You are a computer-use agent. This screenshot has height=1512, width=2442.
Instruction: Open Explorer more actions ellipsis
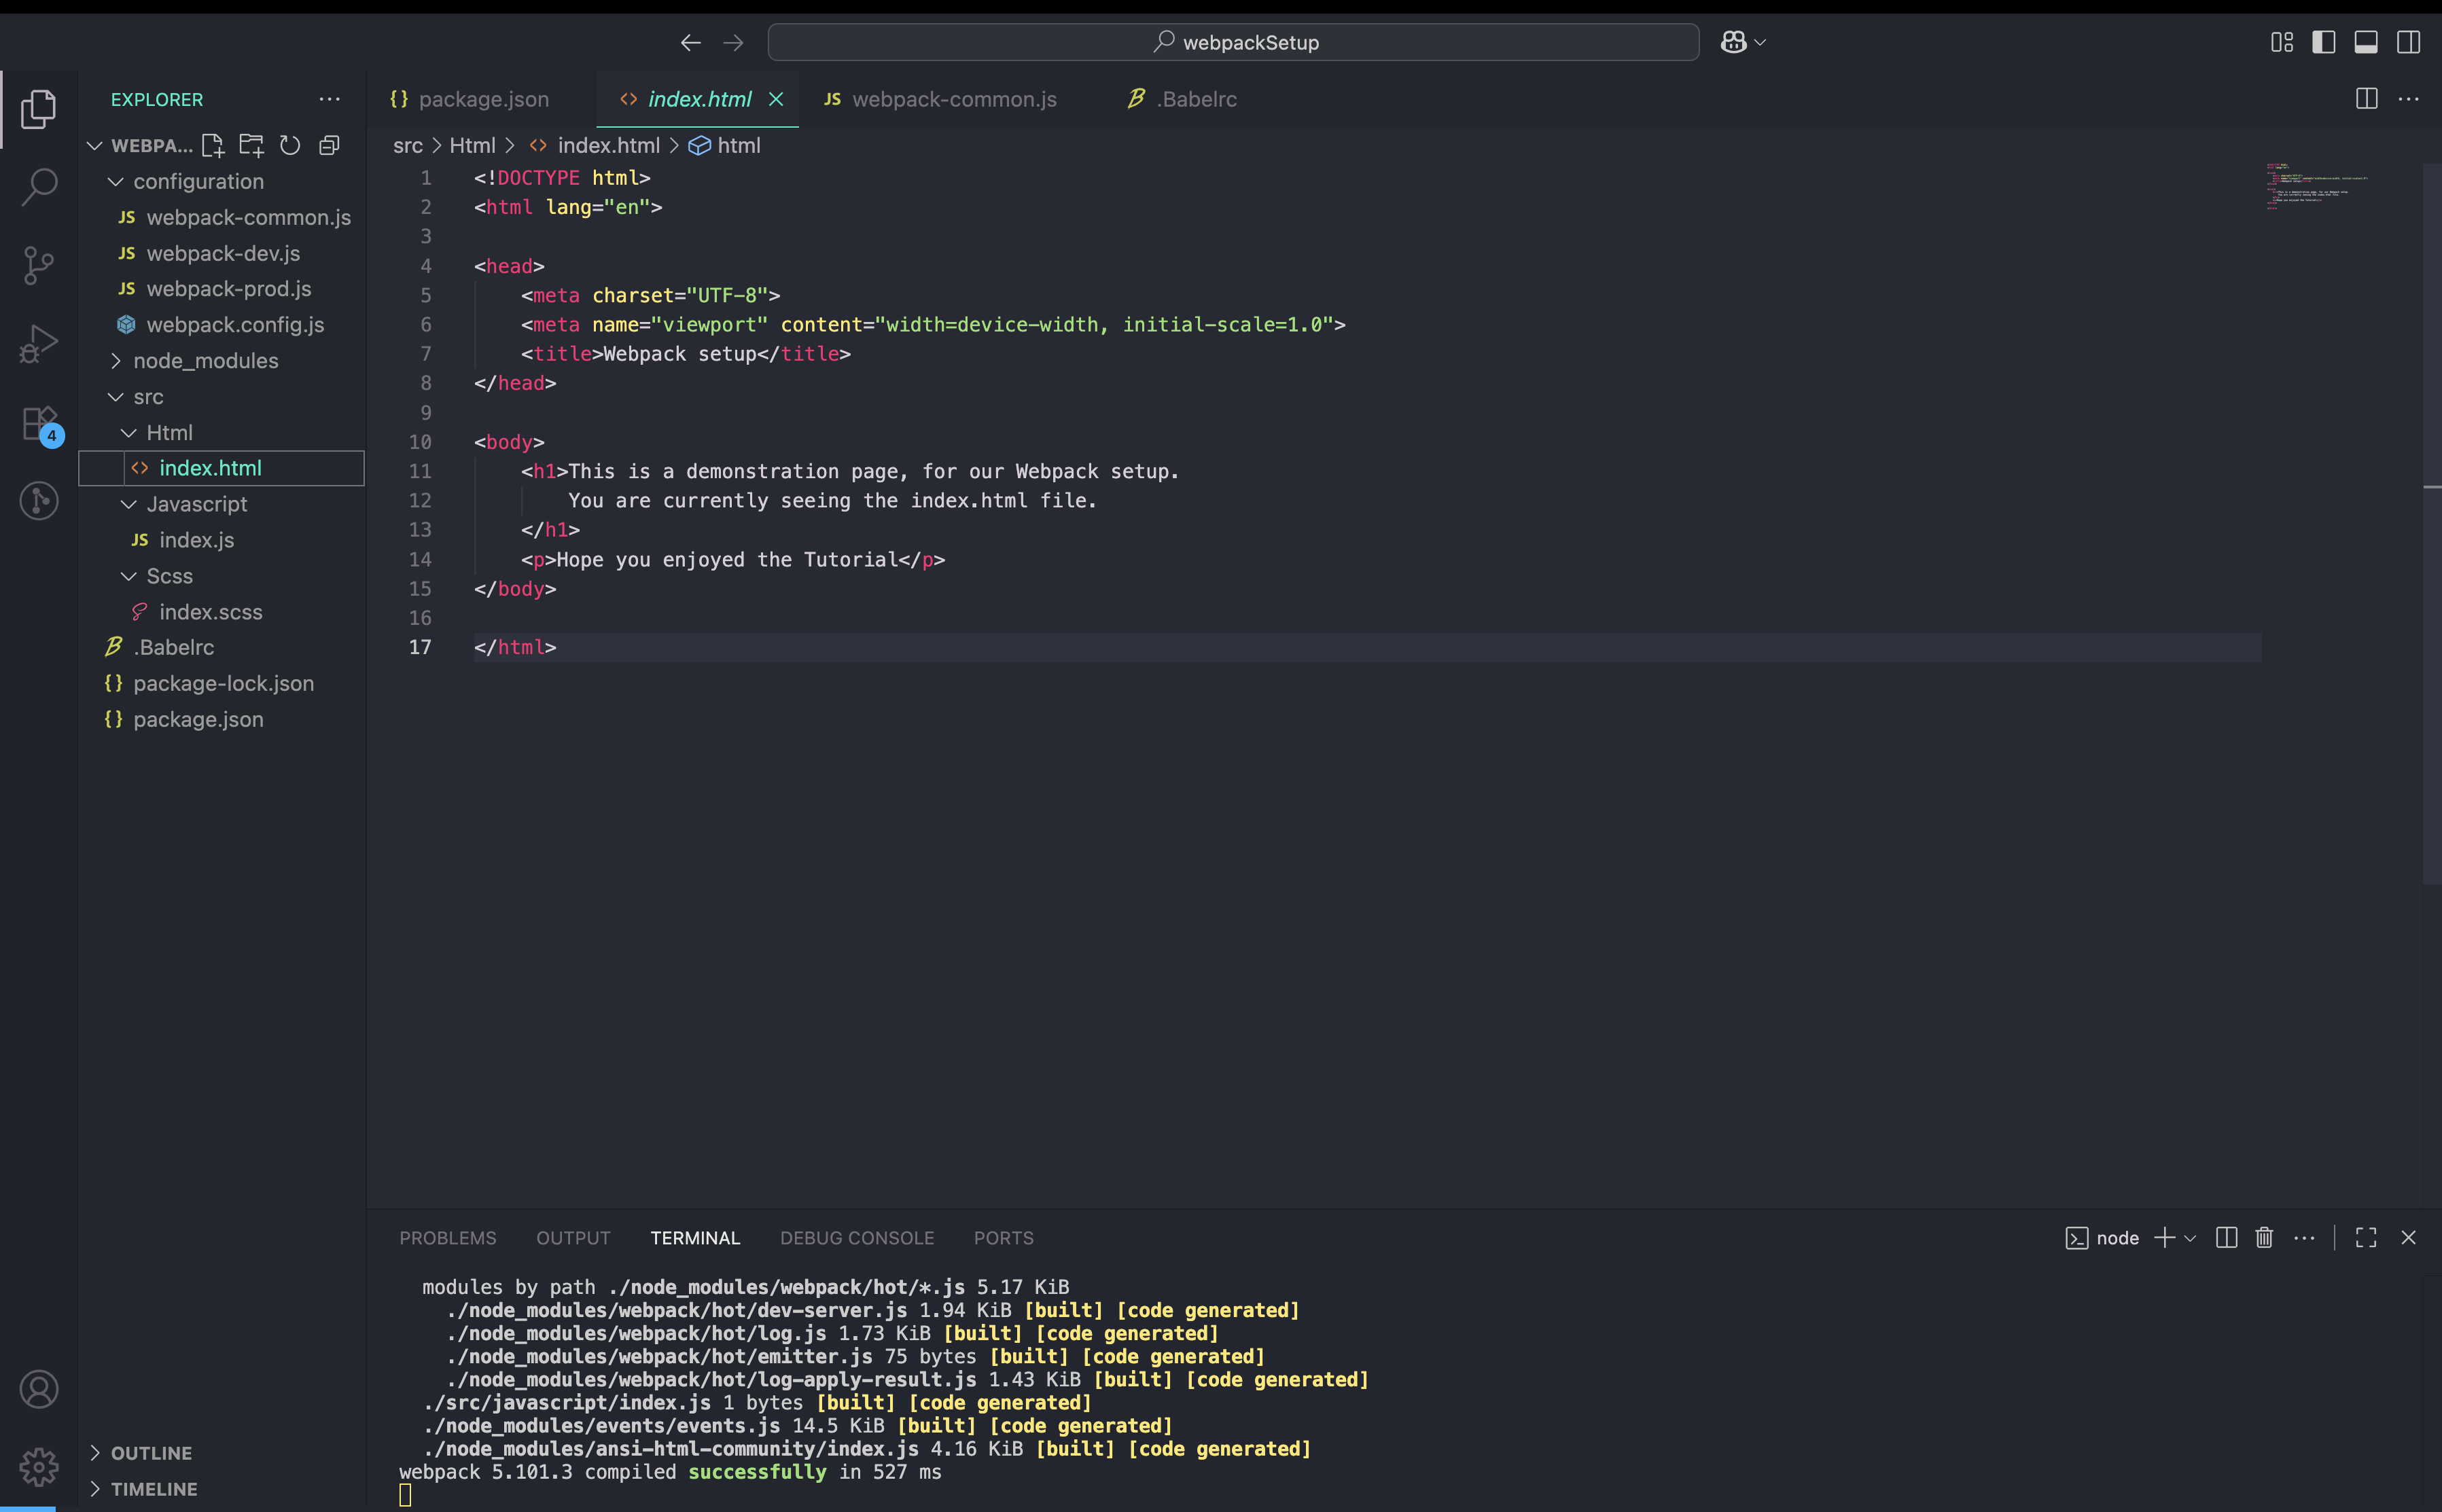(x=329, y=99)
